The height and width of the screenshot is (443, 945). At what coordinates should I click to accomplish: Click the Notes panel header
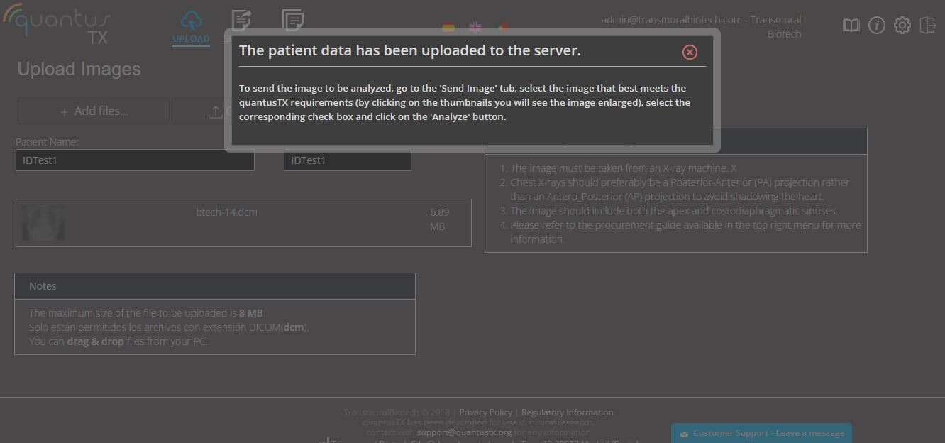pos(215,286)
